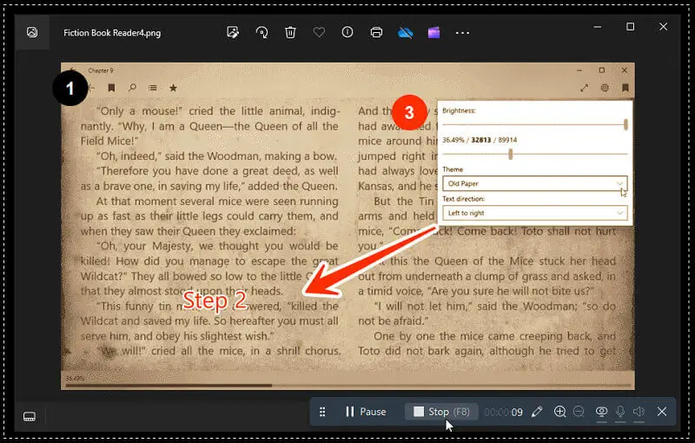Viewport: 695px width, 443px height.
Task: Click the Brightness slider handle
Action: 625,124
